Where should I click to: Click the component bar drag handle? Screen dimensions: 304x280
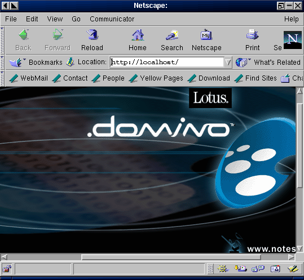pos(210,269)
